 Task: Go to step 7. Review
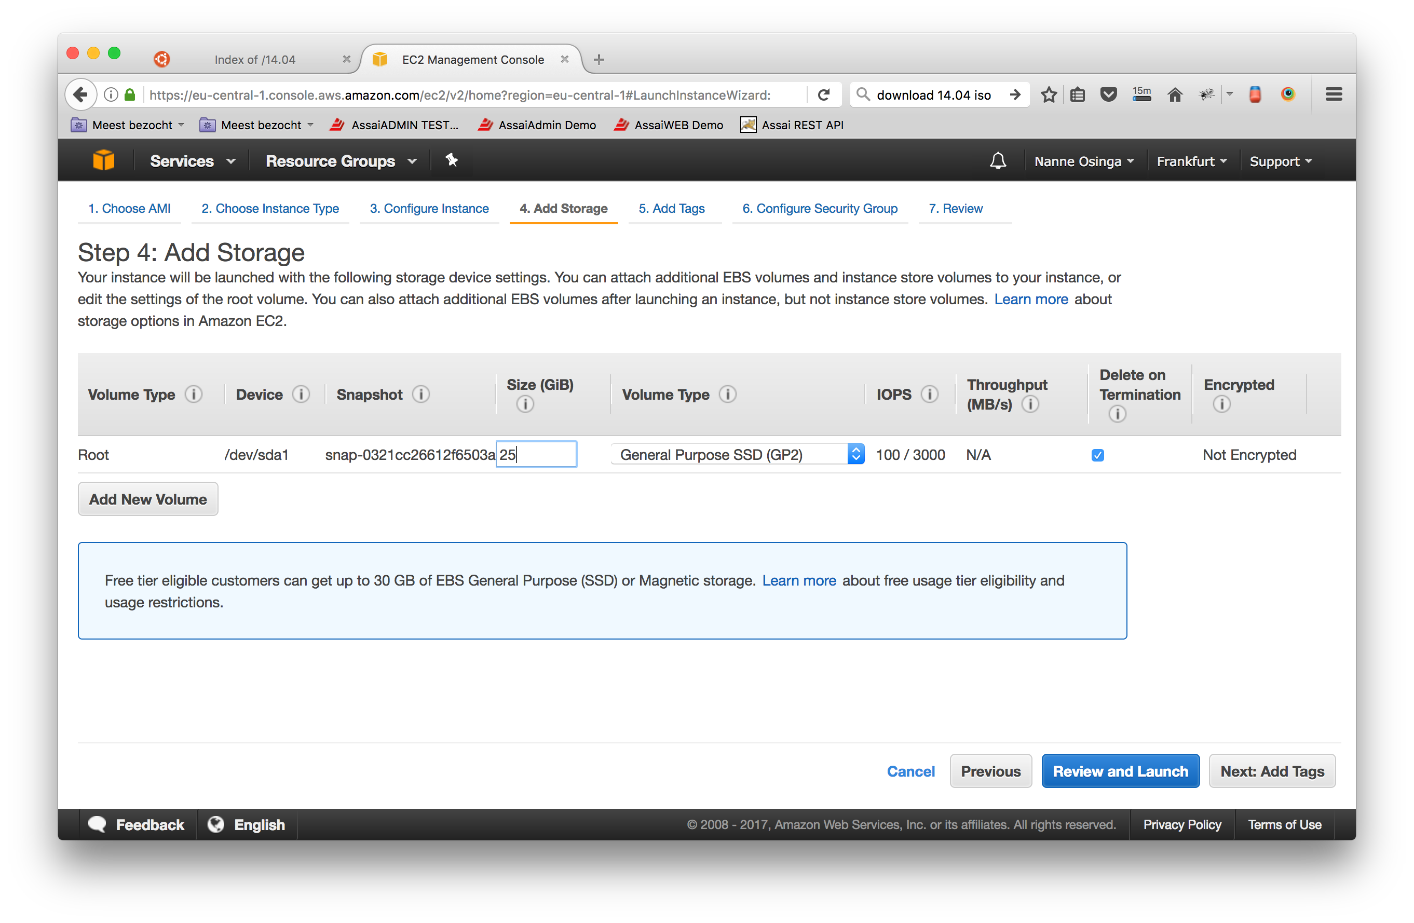(956, 209)
